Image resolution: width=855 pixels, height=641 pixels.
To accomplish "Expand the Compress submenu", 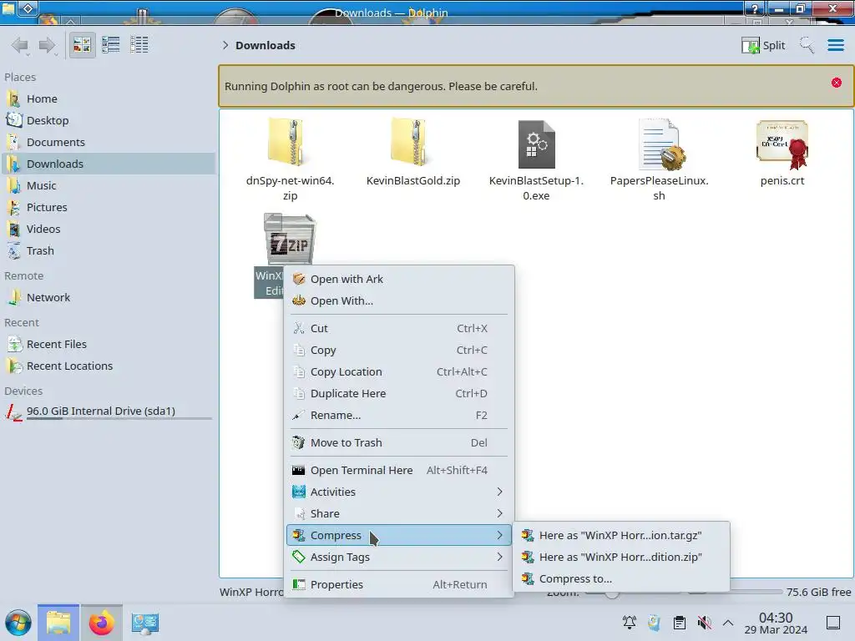I will coord(398,536).
